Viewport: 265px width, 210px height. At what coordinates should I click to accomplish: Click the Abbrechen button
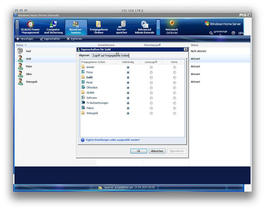(157, 151)
